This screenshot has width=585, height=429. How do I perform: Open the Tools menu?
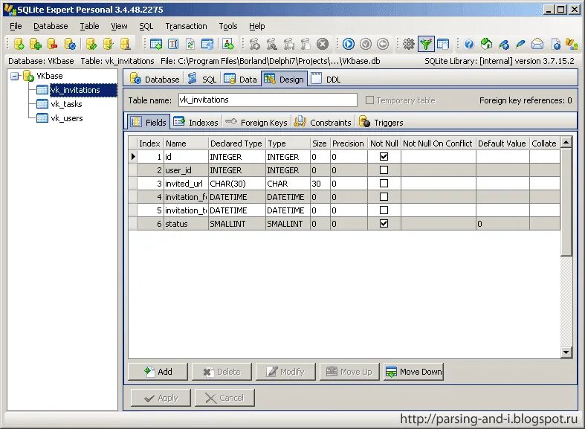pyautogui.click(x=228, y=26)
